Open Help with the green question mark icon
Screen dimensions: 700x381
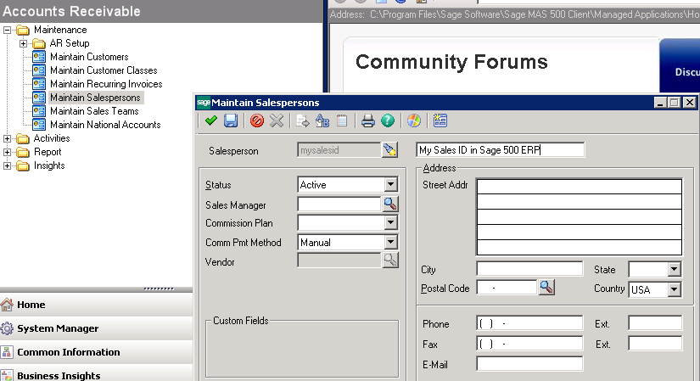pos(387,121)
